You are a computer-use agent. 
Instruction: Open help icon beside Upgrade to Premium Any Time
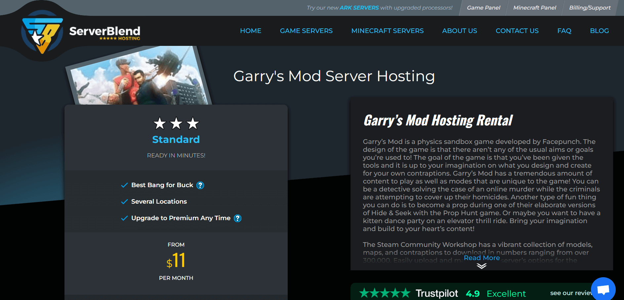click(237, 218)
